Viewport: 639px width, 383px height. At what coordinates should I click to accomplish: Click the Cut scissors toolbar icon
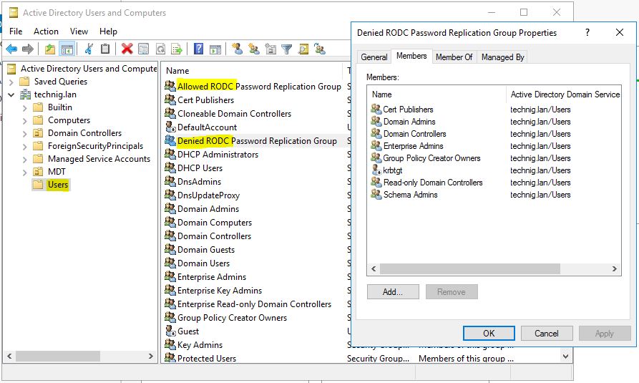tap(89, 49)
